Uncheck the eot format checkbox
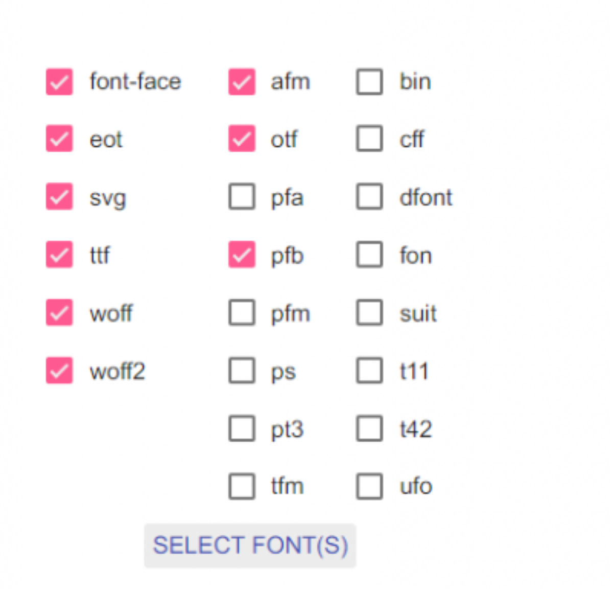The image size is (613, 589). [59, 139]
